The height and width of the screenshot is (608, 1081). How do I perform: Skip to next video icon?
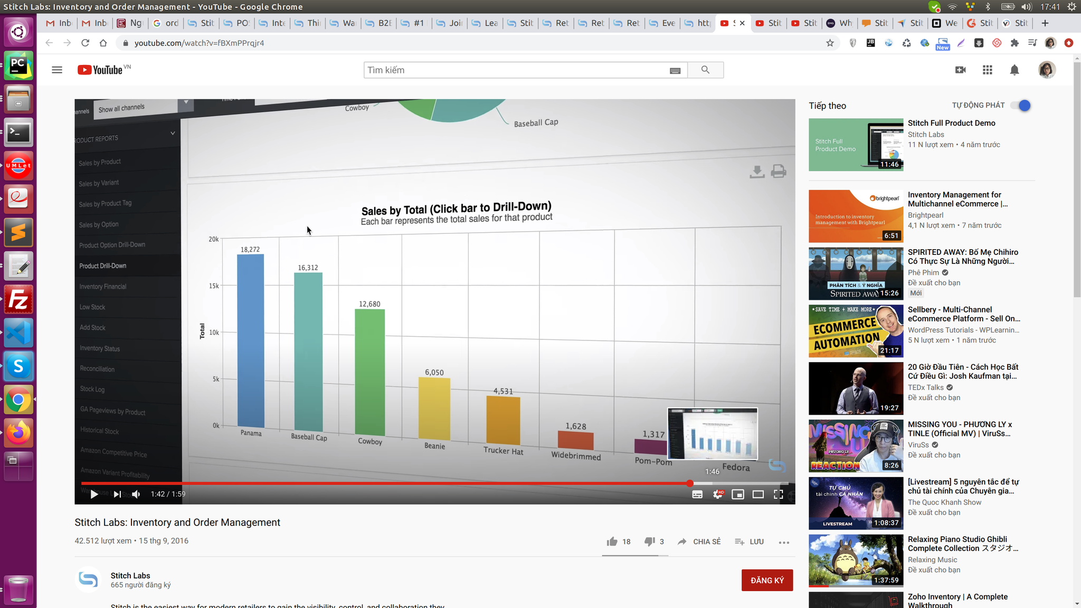click(117, 494)
